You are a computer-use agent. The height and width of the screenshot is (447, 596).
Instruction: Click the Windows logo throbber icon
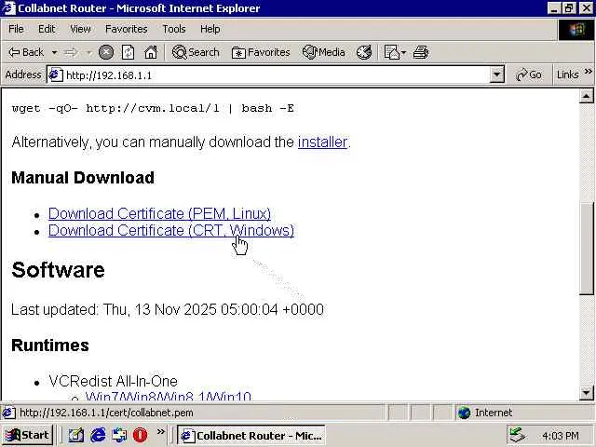576,29
